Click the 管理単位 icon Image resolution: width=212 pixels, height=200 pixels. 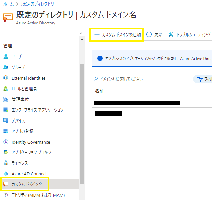pos(6,99)
